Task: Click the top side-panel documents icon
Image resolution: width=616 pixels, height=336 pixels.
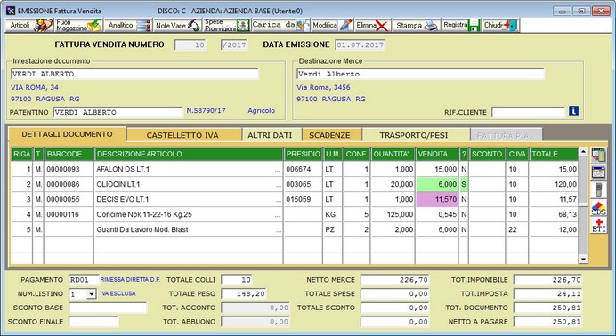Action: [598, 156]
